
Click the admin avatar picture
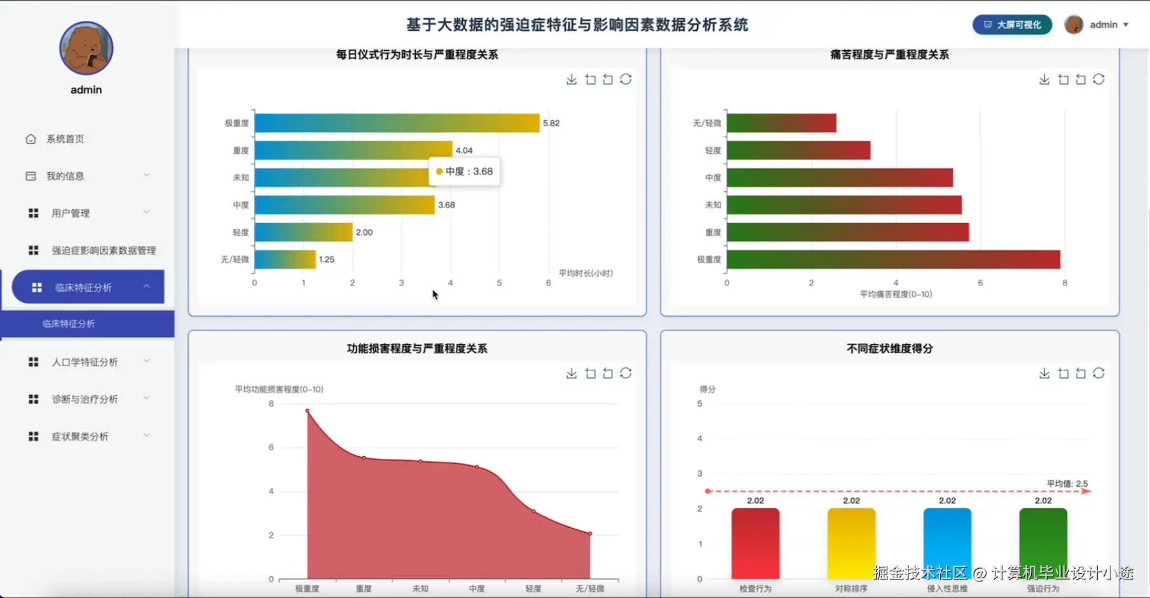coord(1074,24)
